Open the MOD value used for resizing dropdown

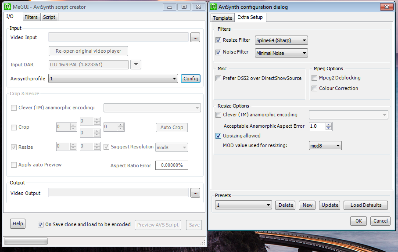pyautogui.click(x=325, y=146)
